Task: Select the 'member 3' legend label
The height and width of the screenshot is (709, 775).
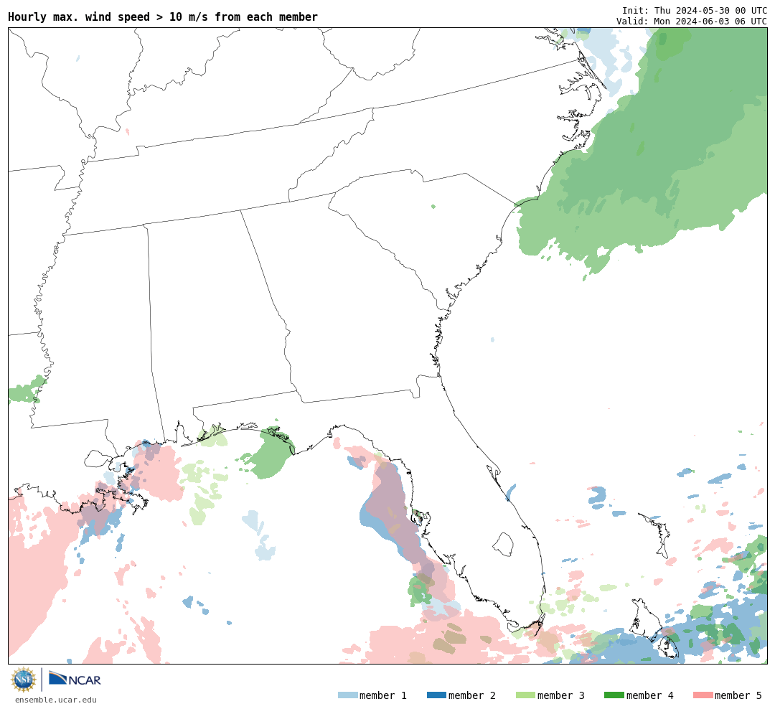Action: pos(561,695)
